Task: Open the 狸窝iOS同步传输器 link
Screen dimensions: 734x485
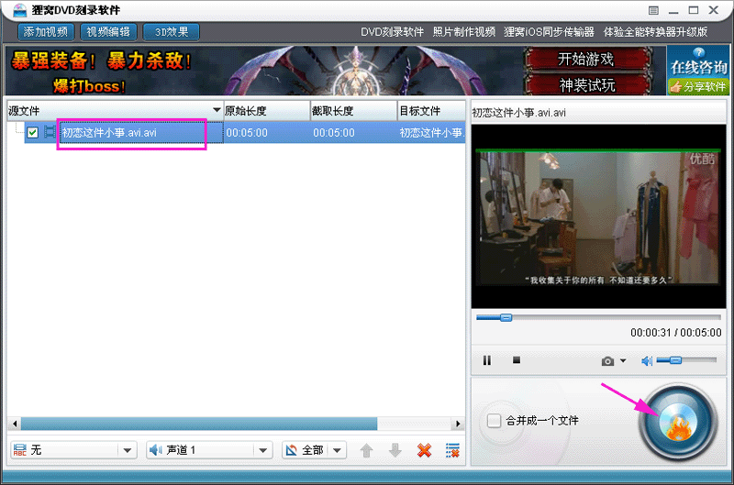Action: (x=549, y=32)
